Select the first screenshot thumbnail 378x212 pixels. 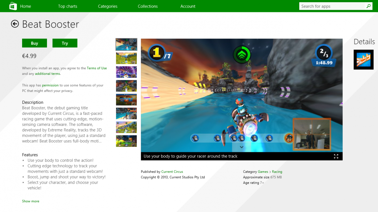click(x=126, y=44)
